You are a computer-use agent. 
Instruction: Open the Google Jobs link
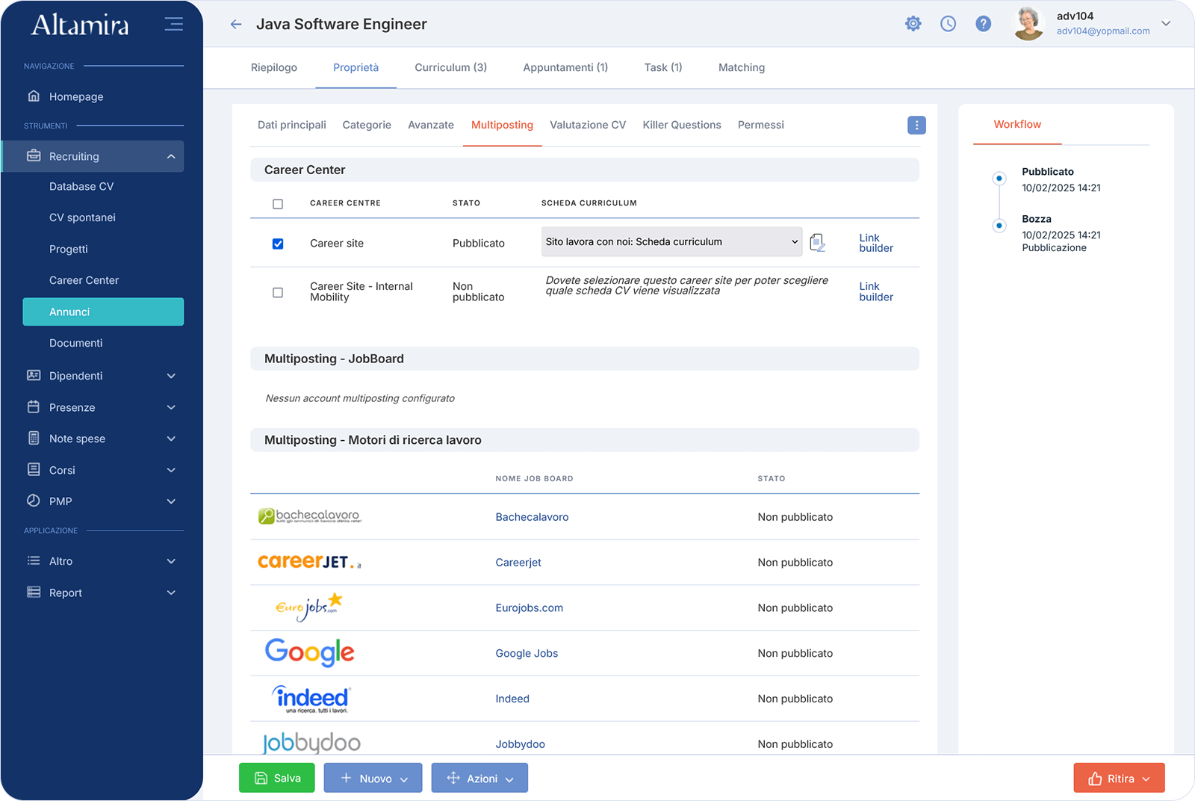[527, 653]
